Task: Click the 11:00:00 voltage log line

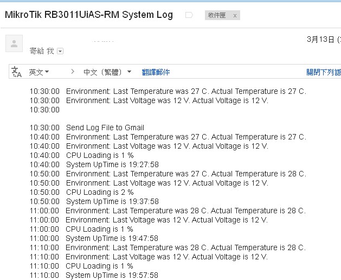Action: point(149,220)
